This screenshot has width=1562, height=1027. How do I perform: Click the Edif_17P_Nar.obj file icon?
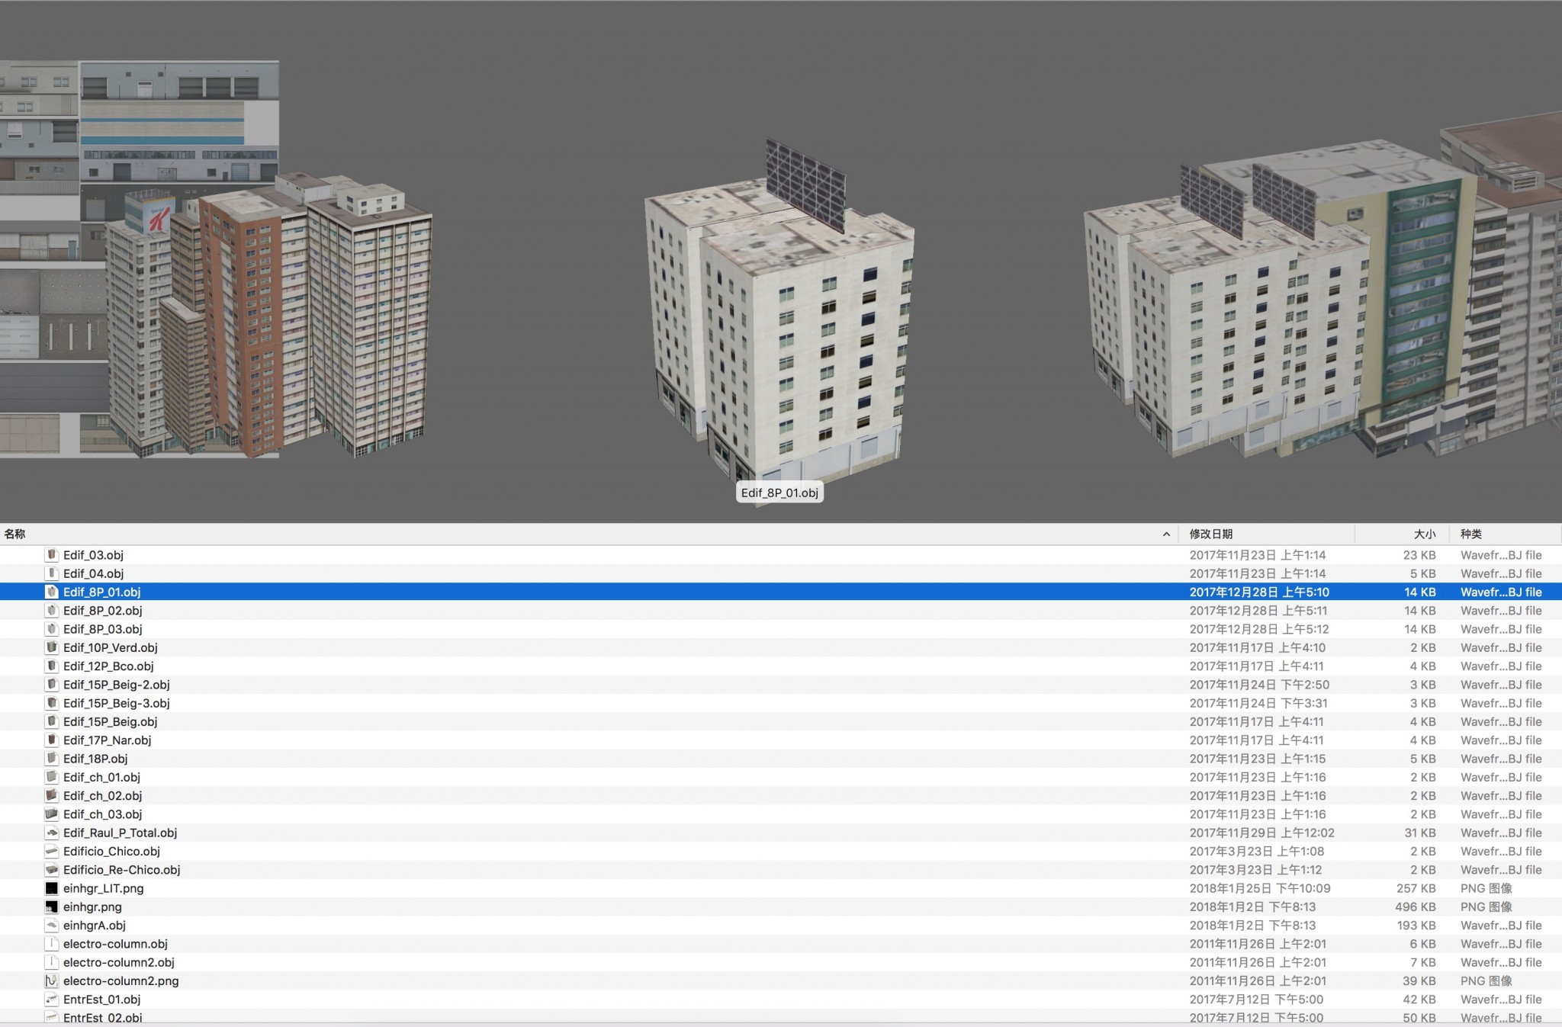[52, 740]
